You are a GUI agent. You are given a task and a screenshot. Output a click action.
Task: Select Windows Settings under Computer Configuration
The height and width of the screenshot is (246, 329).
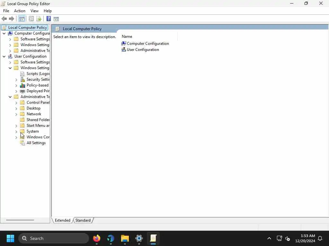[35, 45]
